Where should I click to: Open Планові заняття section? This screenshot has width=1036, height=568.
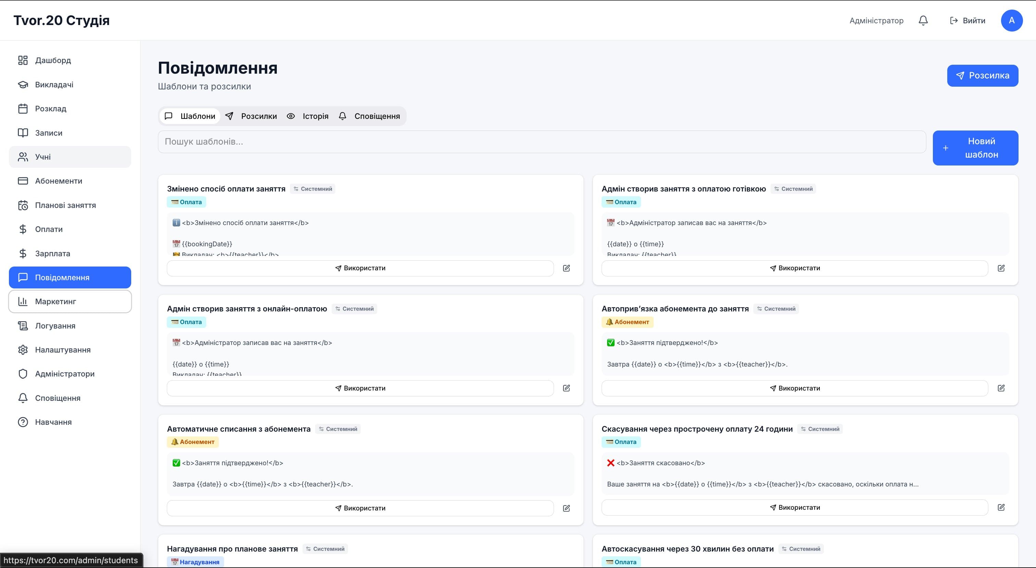70,205
